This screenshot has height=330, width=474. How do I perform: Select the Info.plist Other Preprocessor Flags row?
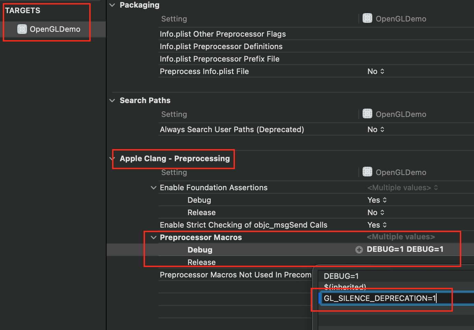(x=223, y=34)
